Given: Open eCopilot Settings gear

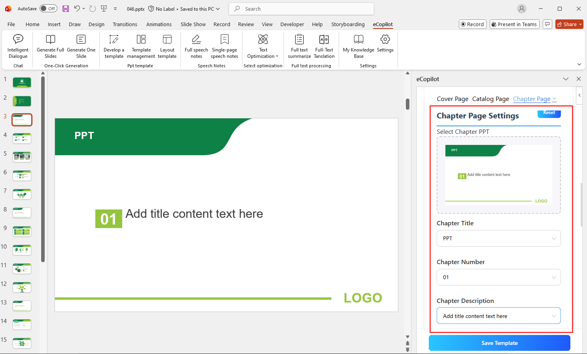Looking at the screenshot, I should (385, 44).
